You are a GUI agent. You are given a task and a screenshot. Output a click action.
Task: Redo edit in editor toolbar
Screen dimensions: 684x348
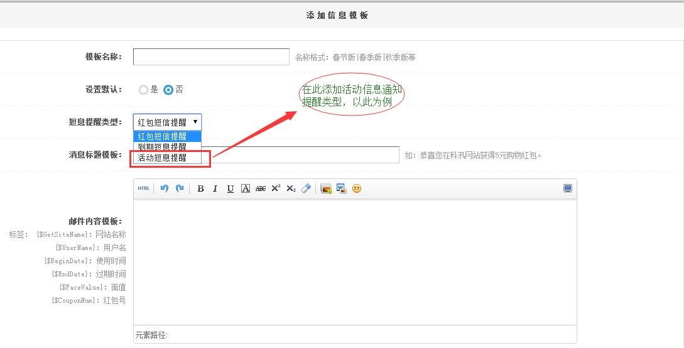pyautogui.click(x=179, y=188)
